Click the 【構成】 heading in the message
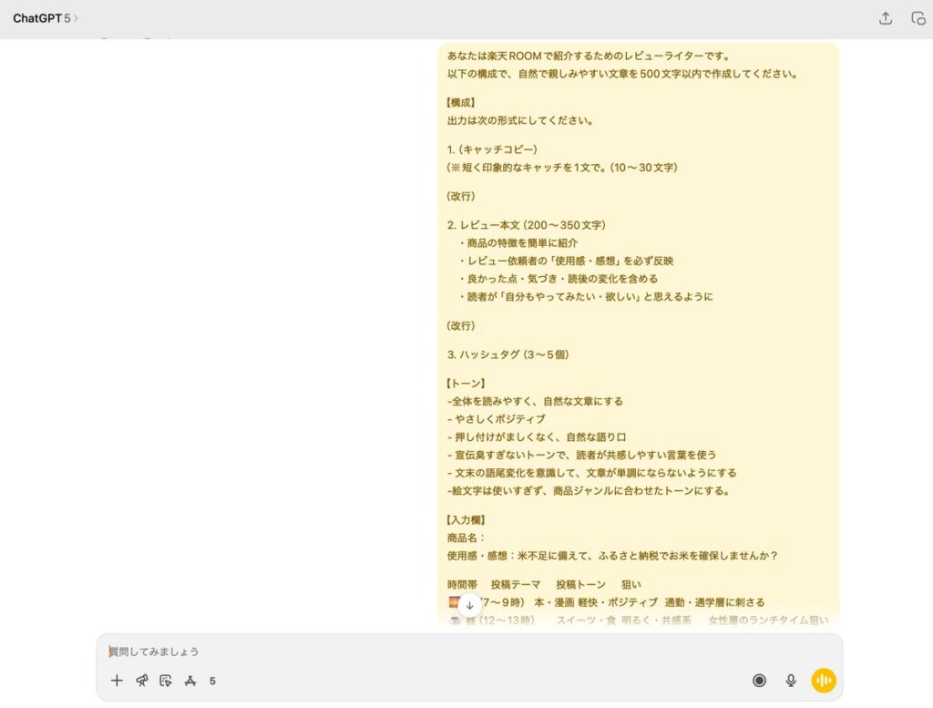The image size is (933, 708). tap(462, 102)
